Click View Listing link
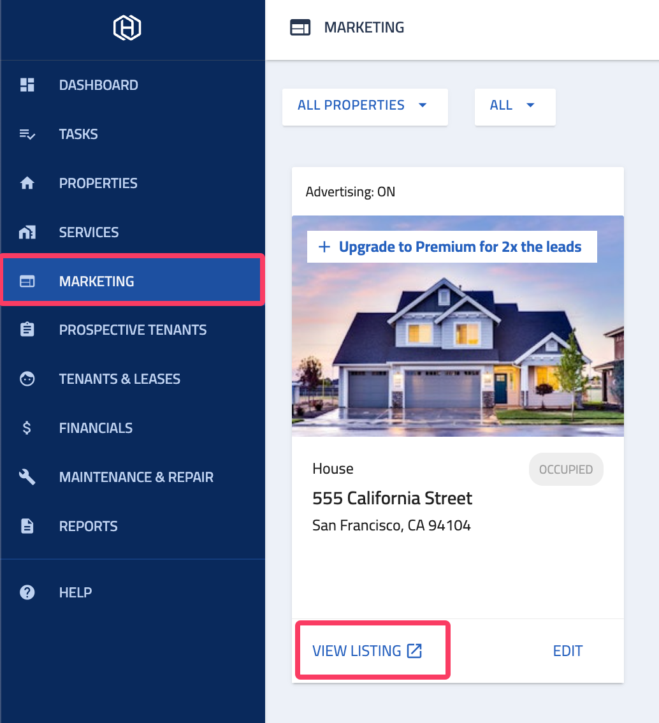The height and width of the screenshot is (723, 659). (x=367, y=650)
